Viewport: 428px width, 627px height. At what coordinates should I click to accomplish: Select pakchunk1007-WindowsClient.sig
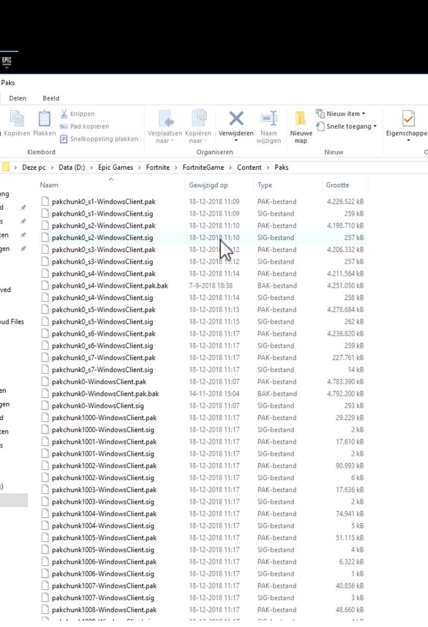(103, 598)
